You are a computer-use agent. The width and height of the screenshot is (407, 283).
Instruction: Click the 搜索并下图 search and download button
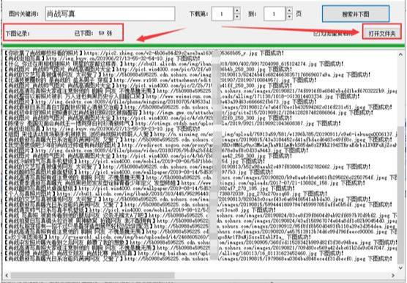356,13
